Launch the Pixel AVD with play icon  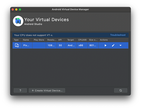tap(105, 45)
